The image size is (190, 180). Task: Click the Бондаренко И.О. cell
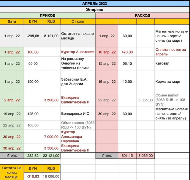pos(78,114)
